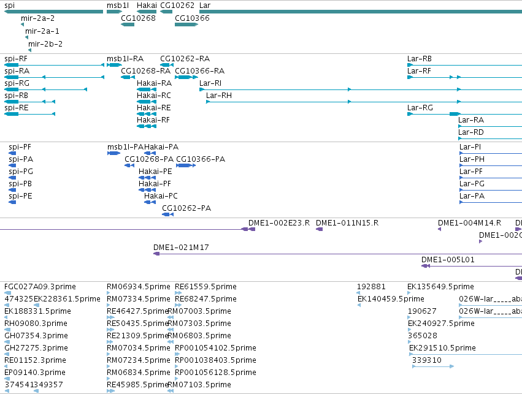The image size is (522, 394).
Task: Select the spi gene bar
Action: (x=53, y=12)
